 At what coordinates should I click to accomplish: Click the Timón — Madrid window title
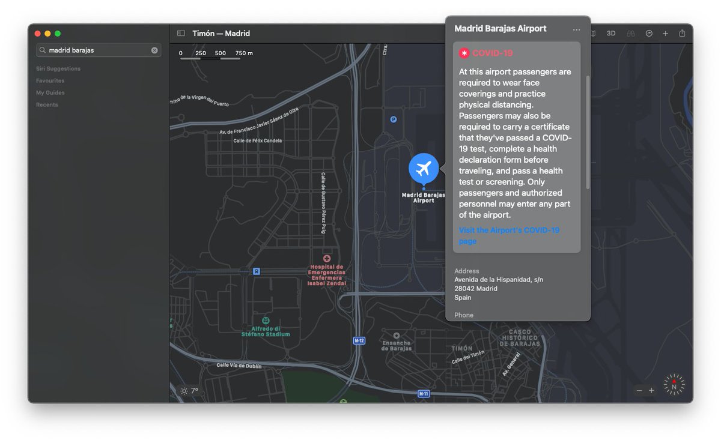[x=221, y=34]
